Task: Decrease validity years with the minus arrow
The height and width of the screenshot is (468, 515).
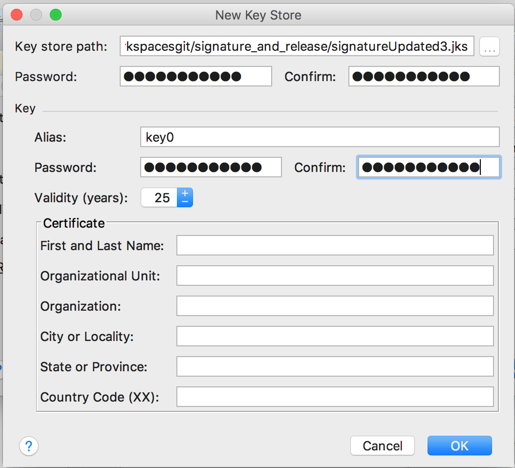Action: pyautogui.click(x=185, y=201)
